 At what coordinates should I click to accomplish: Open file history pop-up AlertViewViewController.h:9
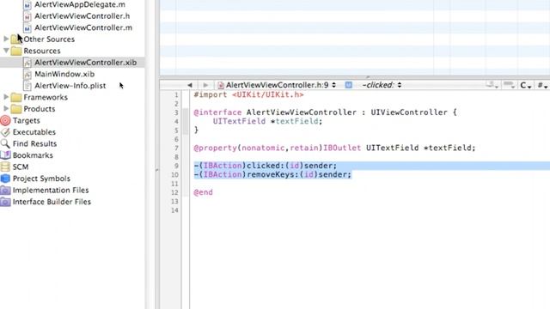pos(277,85)
